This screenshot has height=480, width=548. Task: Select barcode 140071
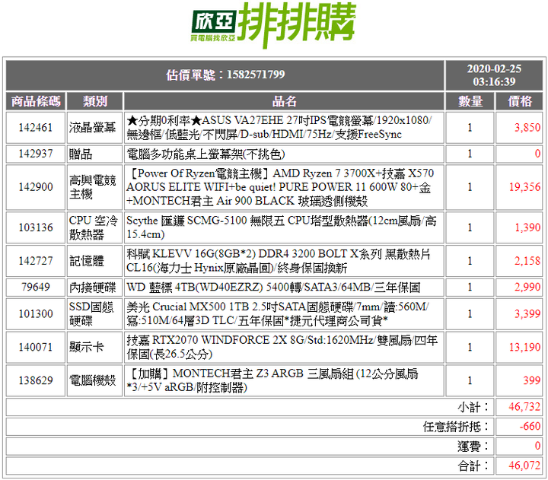click(36, 347)
